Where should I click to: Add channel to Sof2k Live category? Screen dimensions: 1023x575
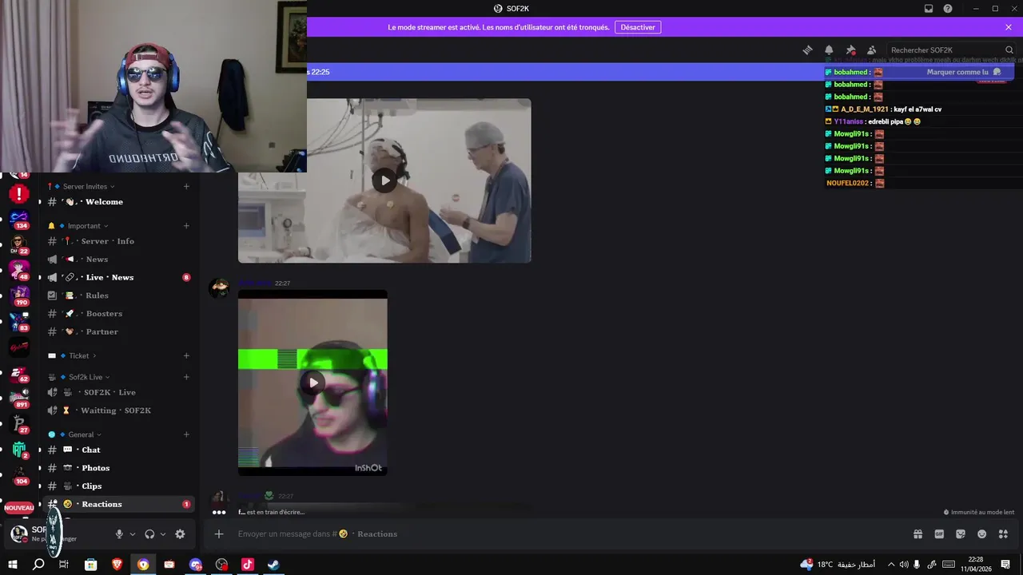186,377
